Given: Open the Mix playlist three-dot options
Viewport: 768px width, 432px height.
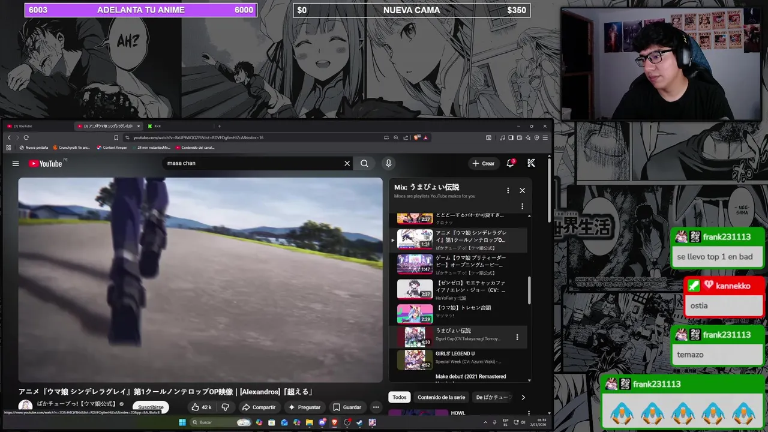Looking at the screenshot, I should pyautogui.click(x=508, y=190).
